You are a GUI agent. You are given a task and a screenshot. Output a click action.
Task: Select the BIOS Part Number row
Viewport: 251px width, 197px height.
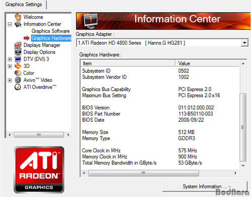point(160,114)
